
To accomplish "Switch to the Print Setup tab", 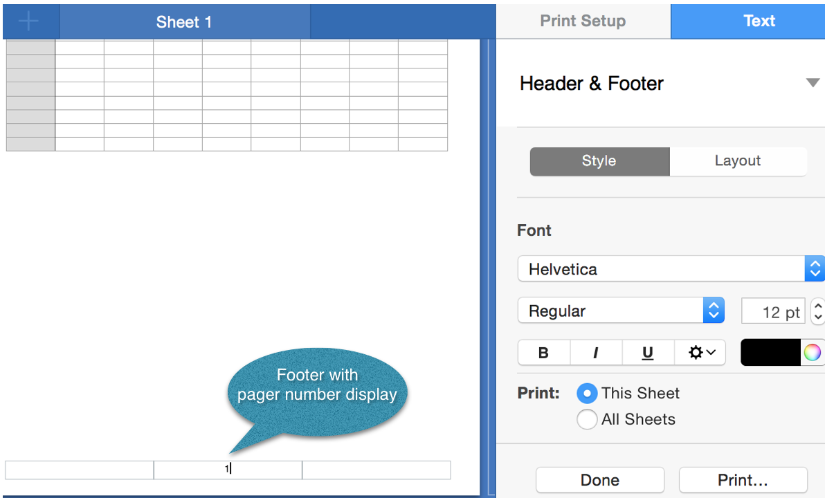I will pyautogui.click(x=583, y=21).
